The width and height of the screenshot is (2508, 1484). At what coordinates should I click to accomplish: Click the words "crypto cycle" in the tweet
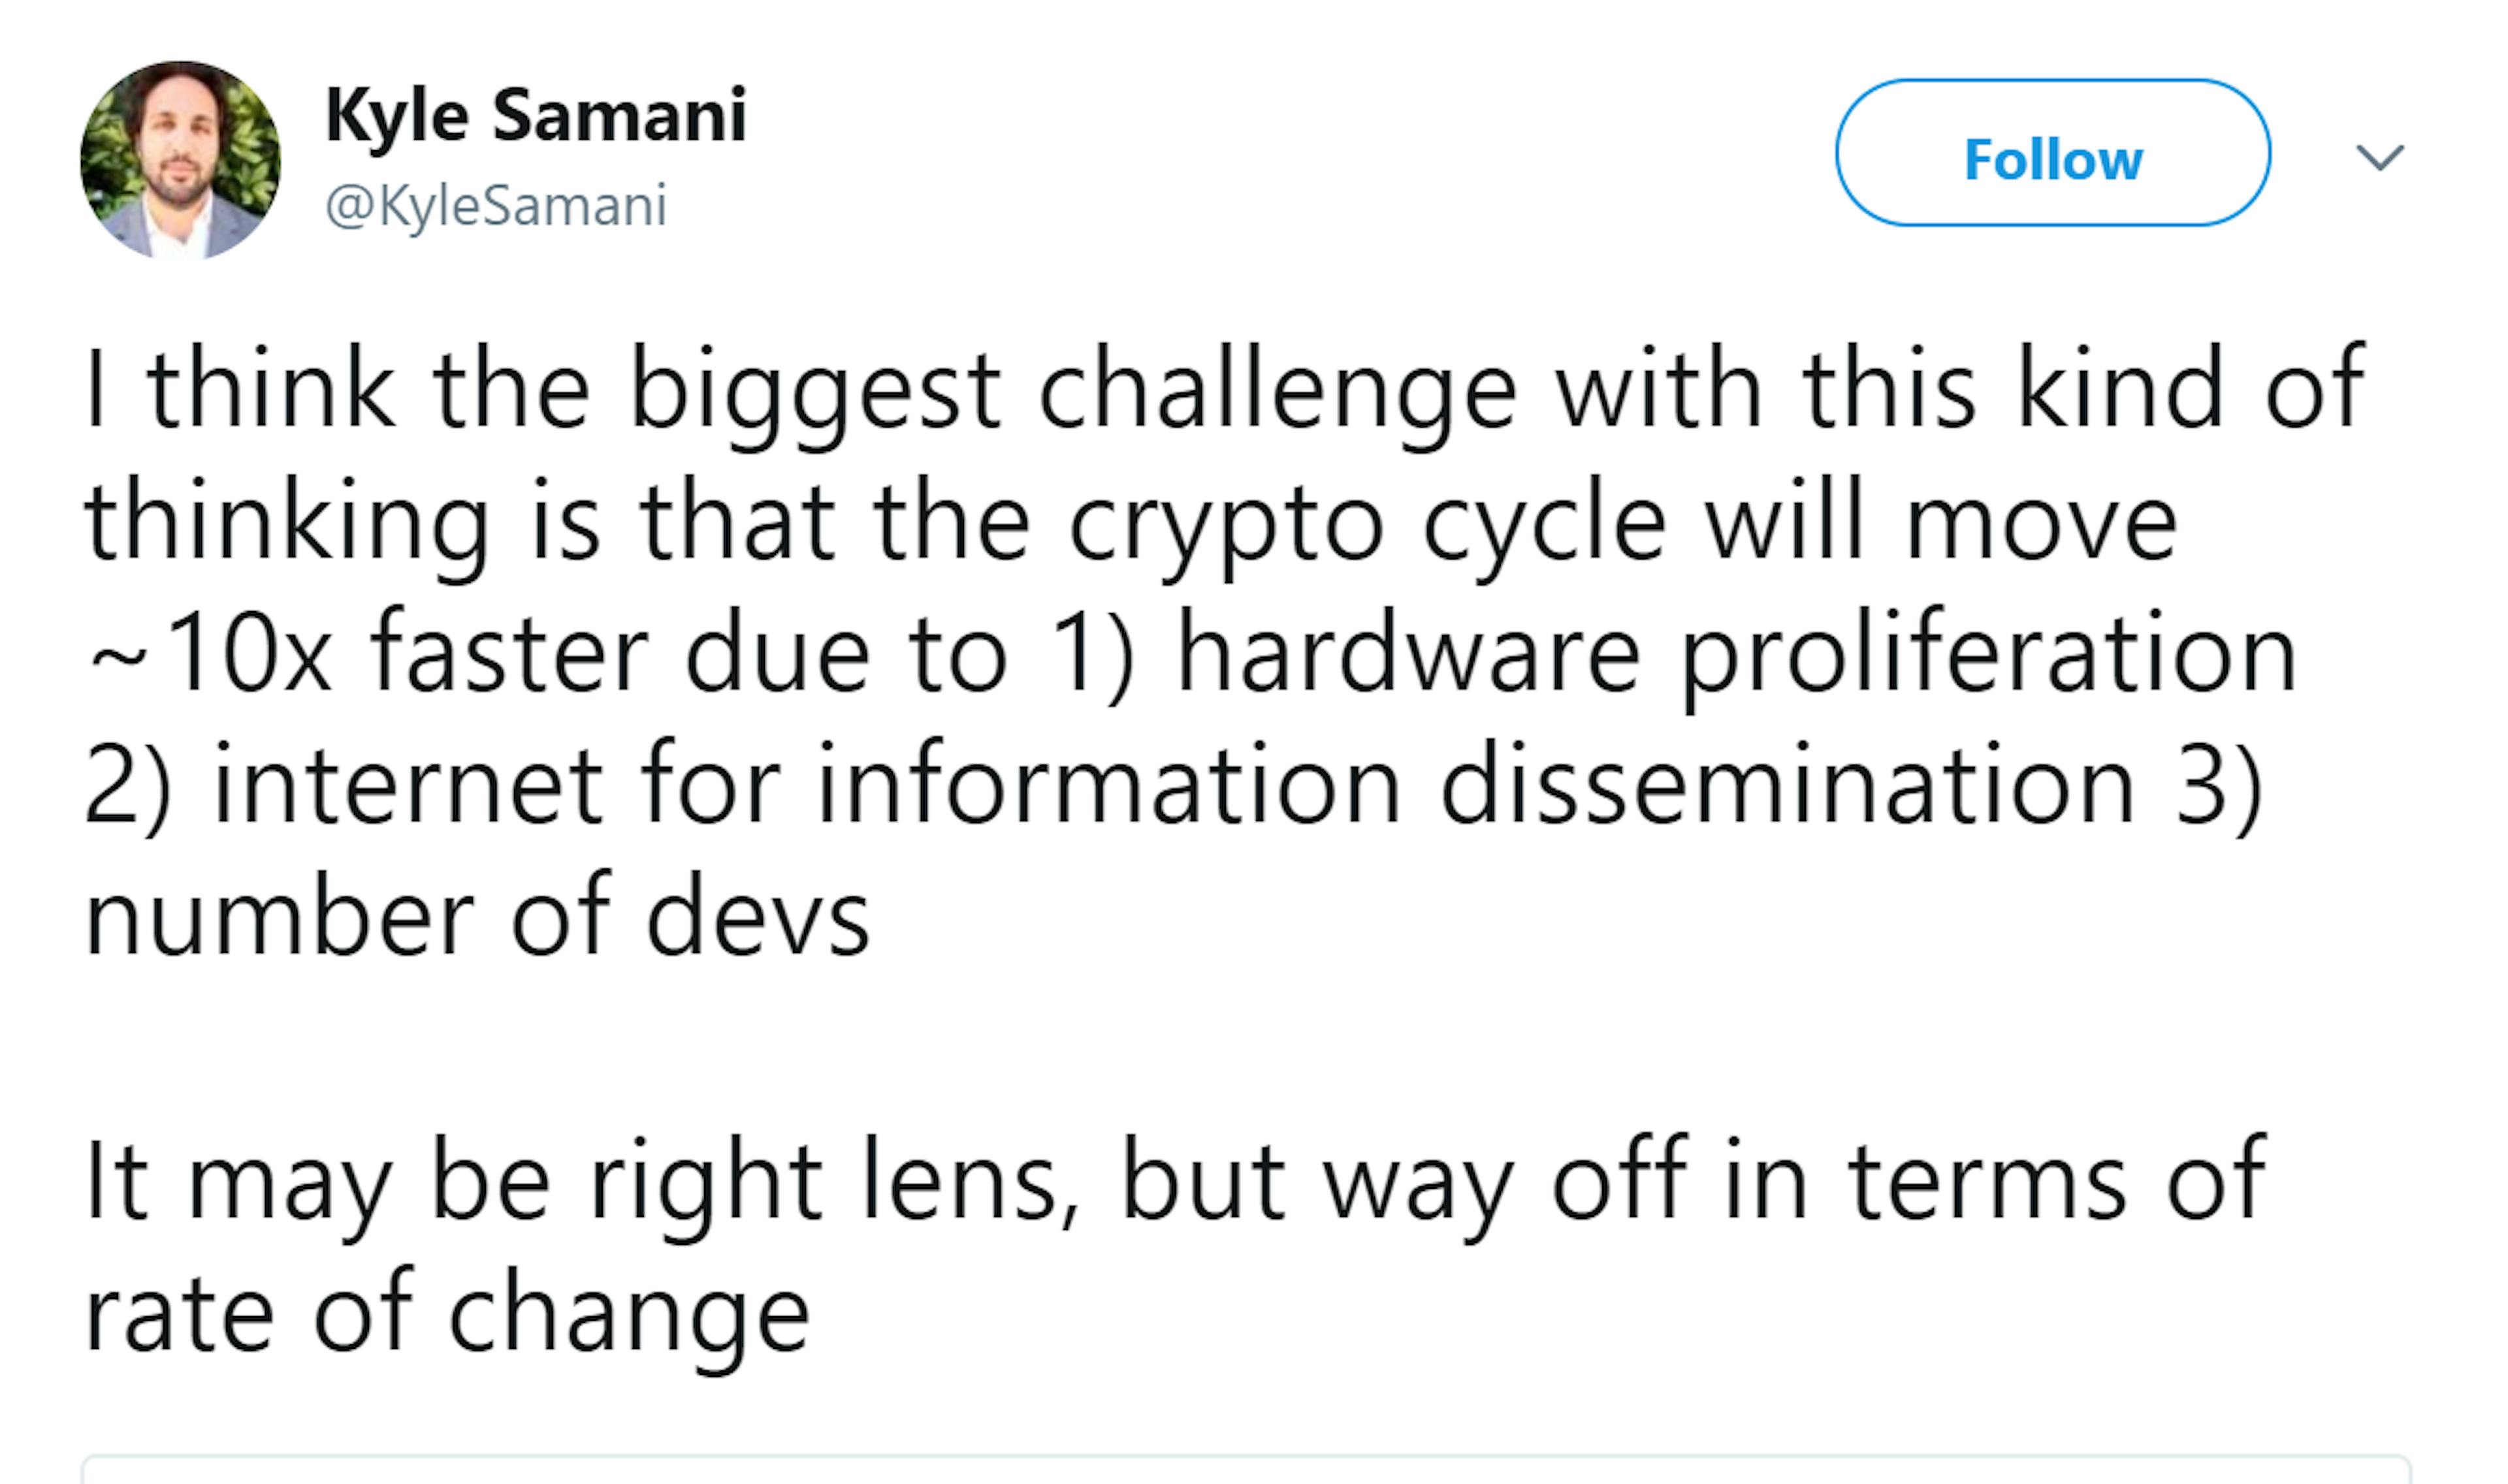(x=1366, y=523)
